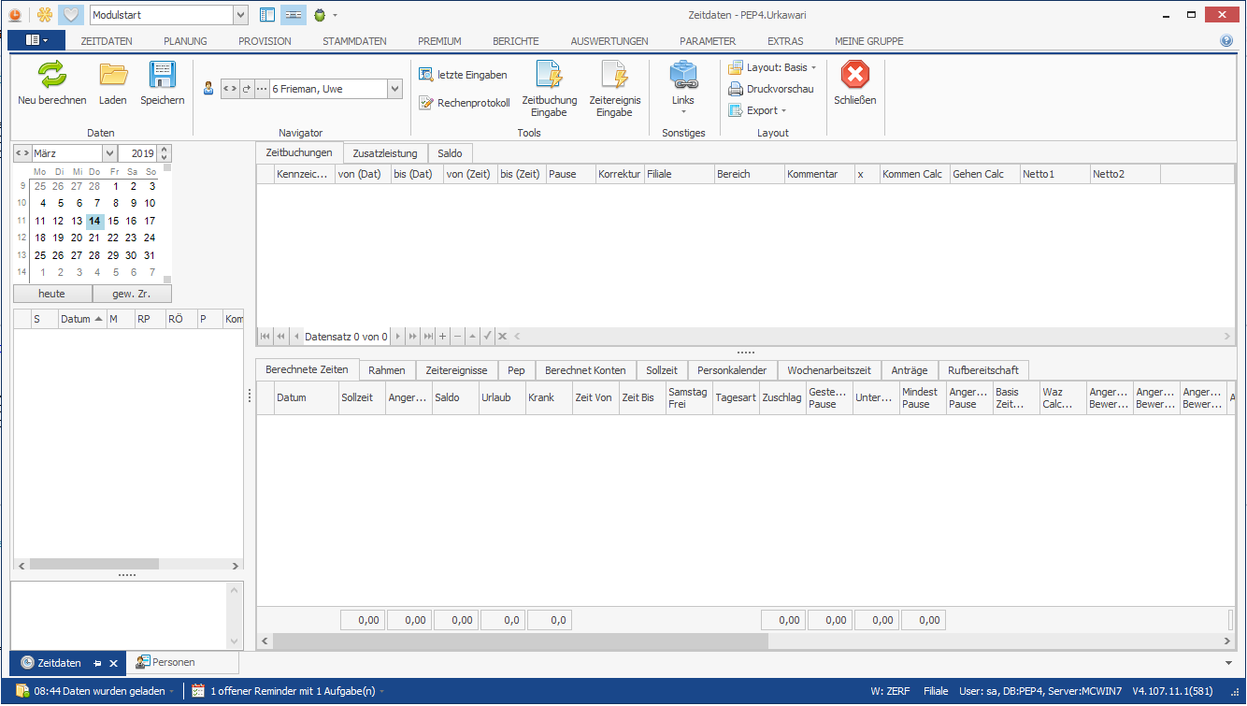Image resolution: width=1247 pixels, height=706 pixels.
Task: Open the STAMMDATEN ribbon tab
Action: click(x=354, y=41)
